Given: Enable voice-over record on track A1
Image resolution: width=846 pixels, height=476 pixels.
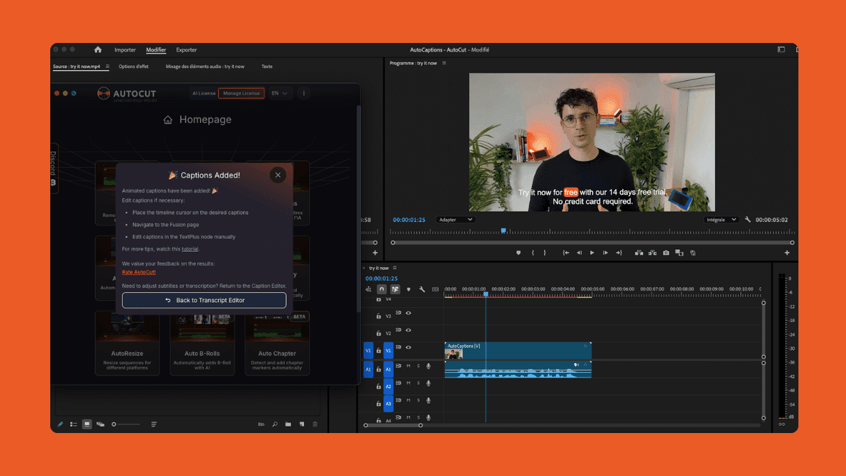Looking at the screenshot, I should [x=428, y=366].
